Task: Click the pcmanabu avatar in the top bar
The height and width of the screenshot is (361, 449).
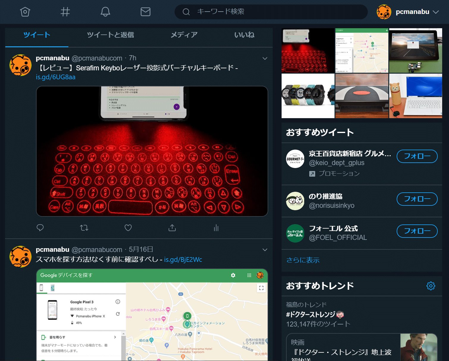Action: [x=384, y=12]
